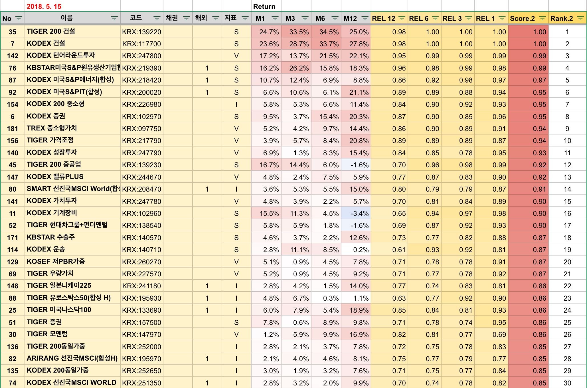
Task: Open the REL 12 column filter icon
Action: tap(402, 18)
